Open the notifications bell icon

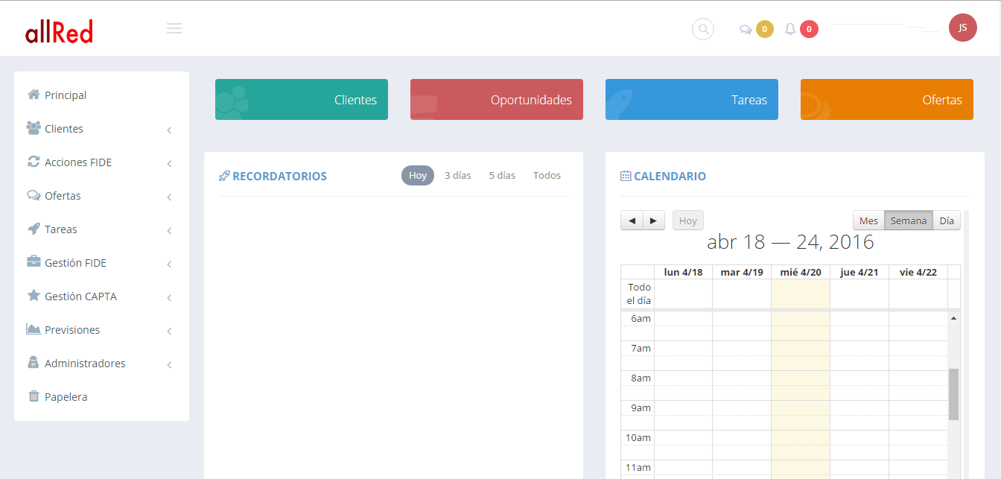[790, 29]
